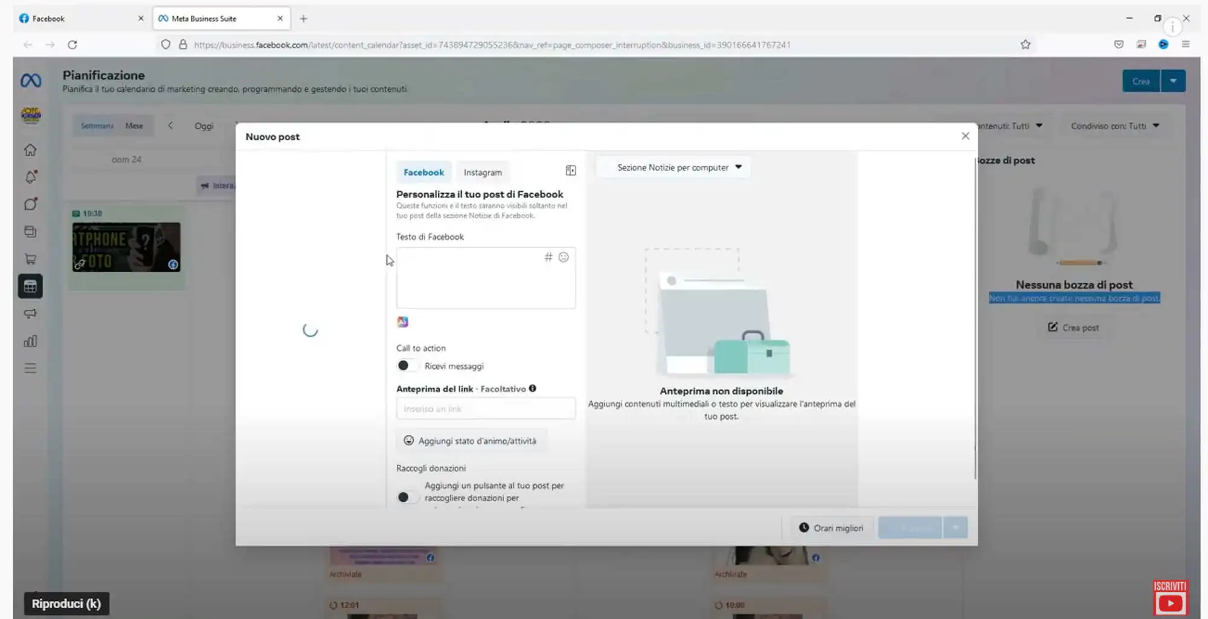Click the Crea button at top right
Screen dimensions: 1208x619
click(x=1141, y=81)
